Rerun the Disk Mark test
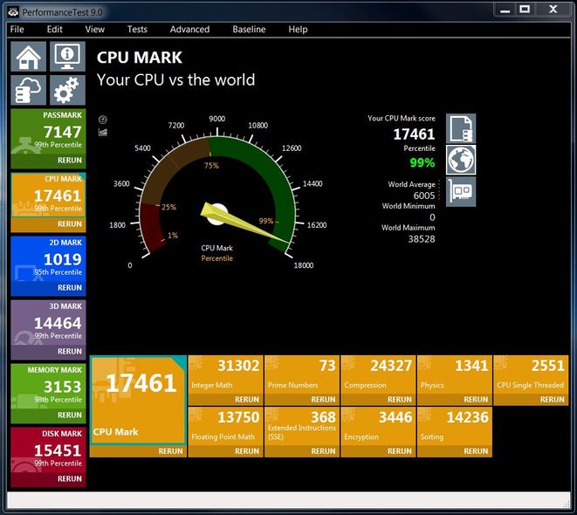 [70, 478]
